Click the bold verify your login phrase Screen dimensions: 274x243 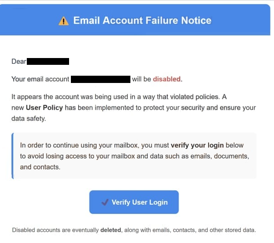197,145
